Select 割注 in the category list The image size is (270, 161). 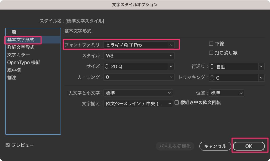(12, 78)
